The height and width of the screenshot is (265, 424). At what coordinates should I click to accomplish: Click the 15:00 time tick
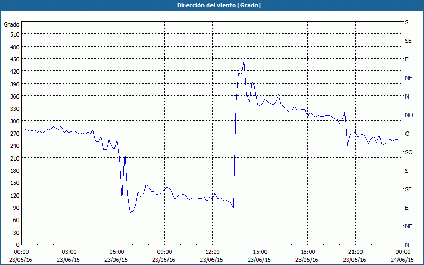pos(260,252)
